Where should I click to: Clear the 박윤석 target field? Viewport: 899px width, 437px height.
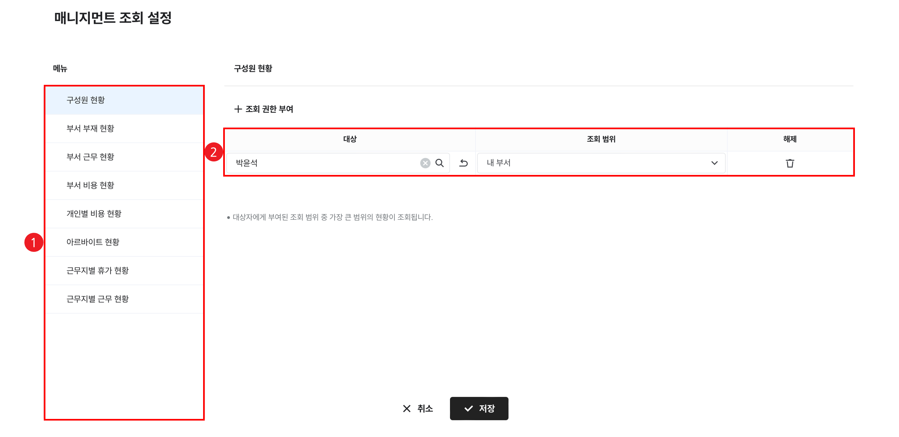[425, 163]
